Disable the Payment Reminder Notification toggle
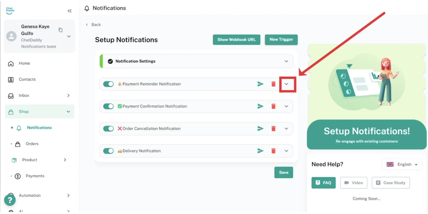Viewport: 428px width, 214px height. [108, 84]
